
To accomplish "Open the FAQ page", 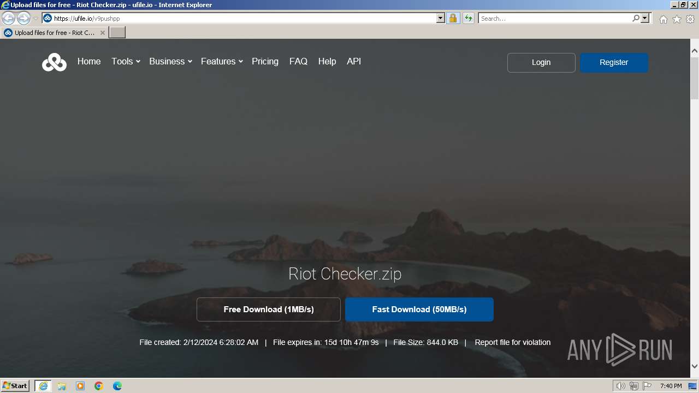I will pyautogui.click(x=298, y=62).
